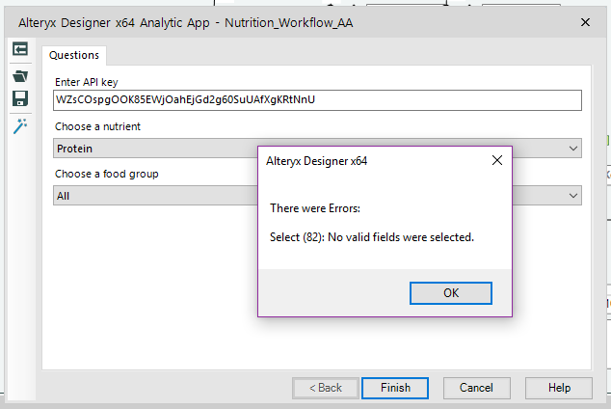611x409 pixels.
Task: Click into the Enter API key field
Action: coord(317,100)
